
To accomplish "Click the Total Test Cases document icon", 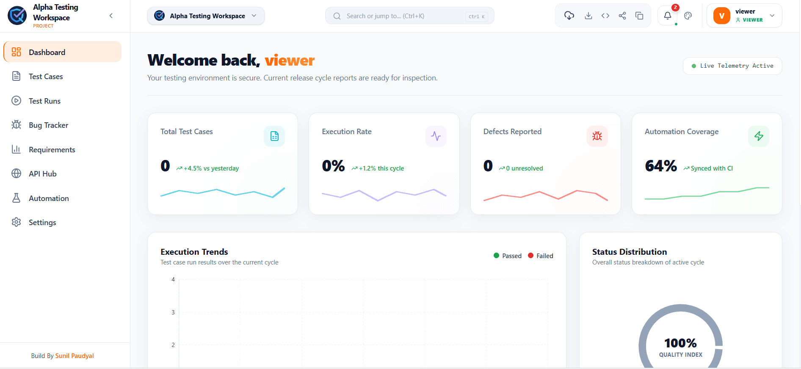I will [274, 136].
